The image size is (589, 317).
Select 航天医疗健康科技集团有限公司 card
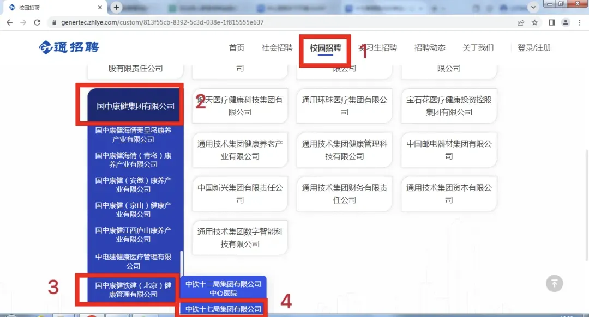coord(239,106)
